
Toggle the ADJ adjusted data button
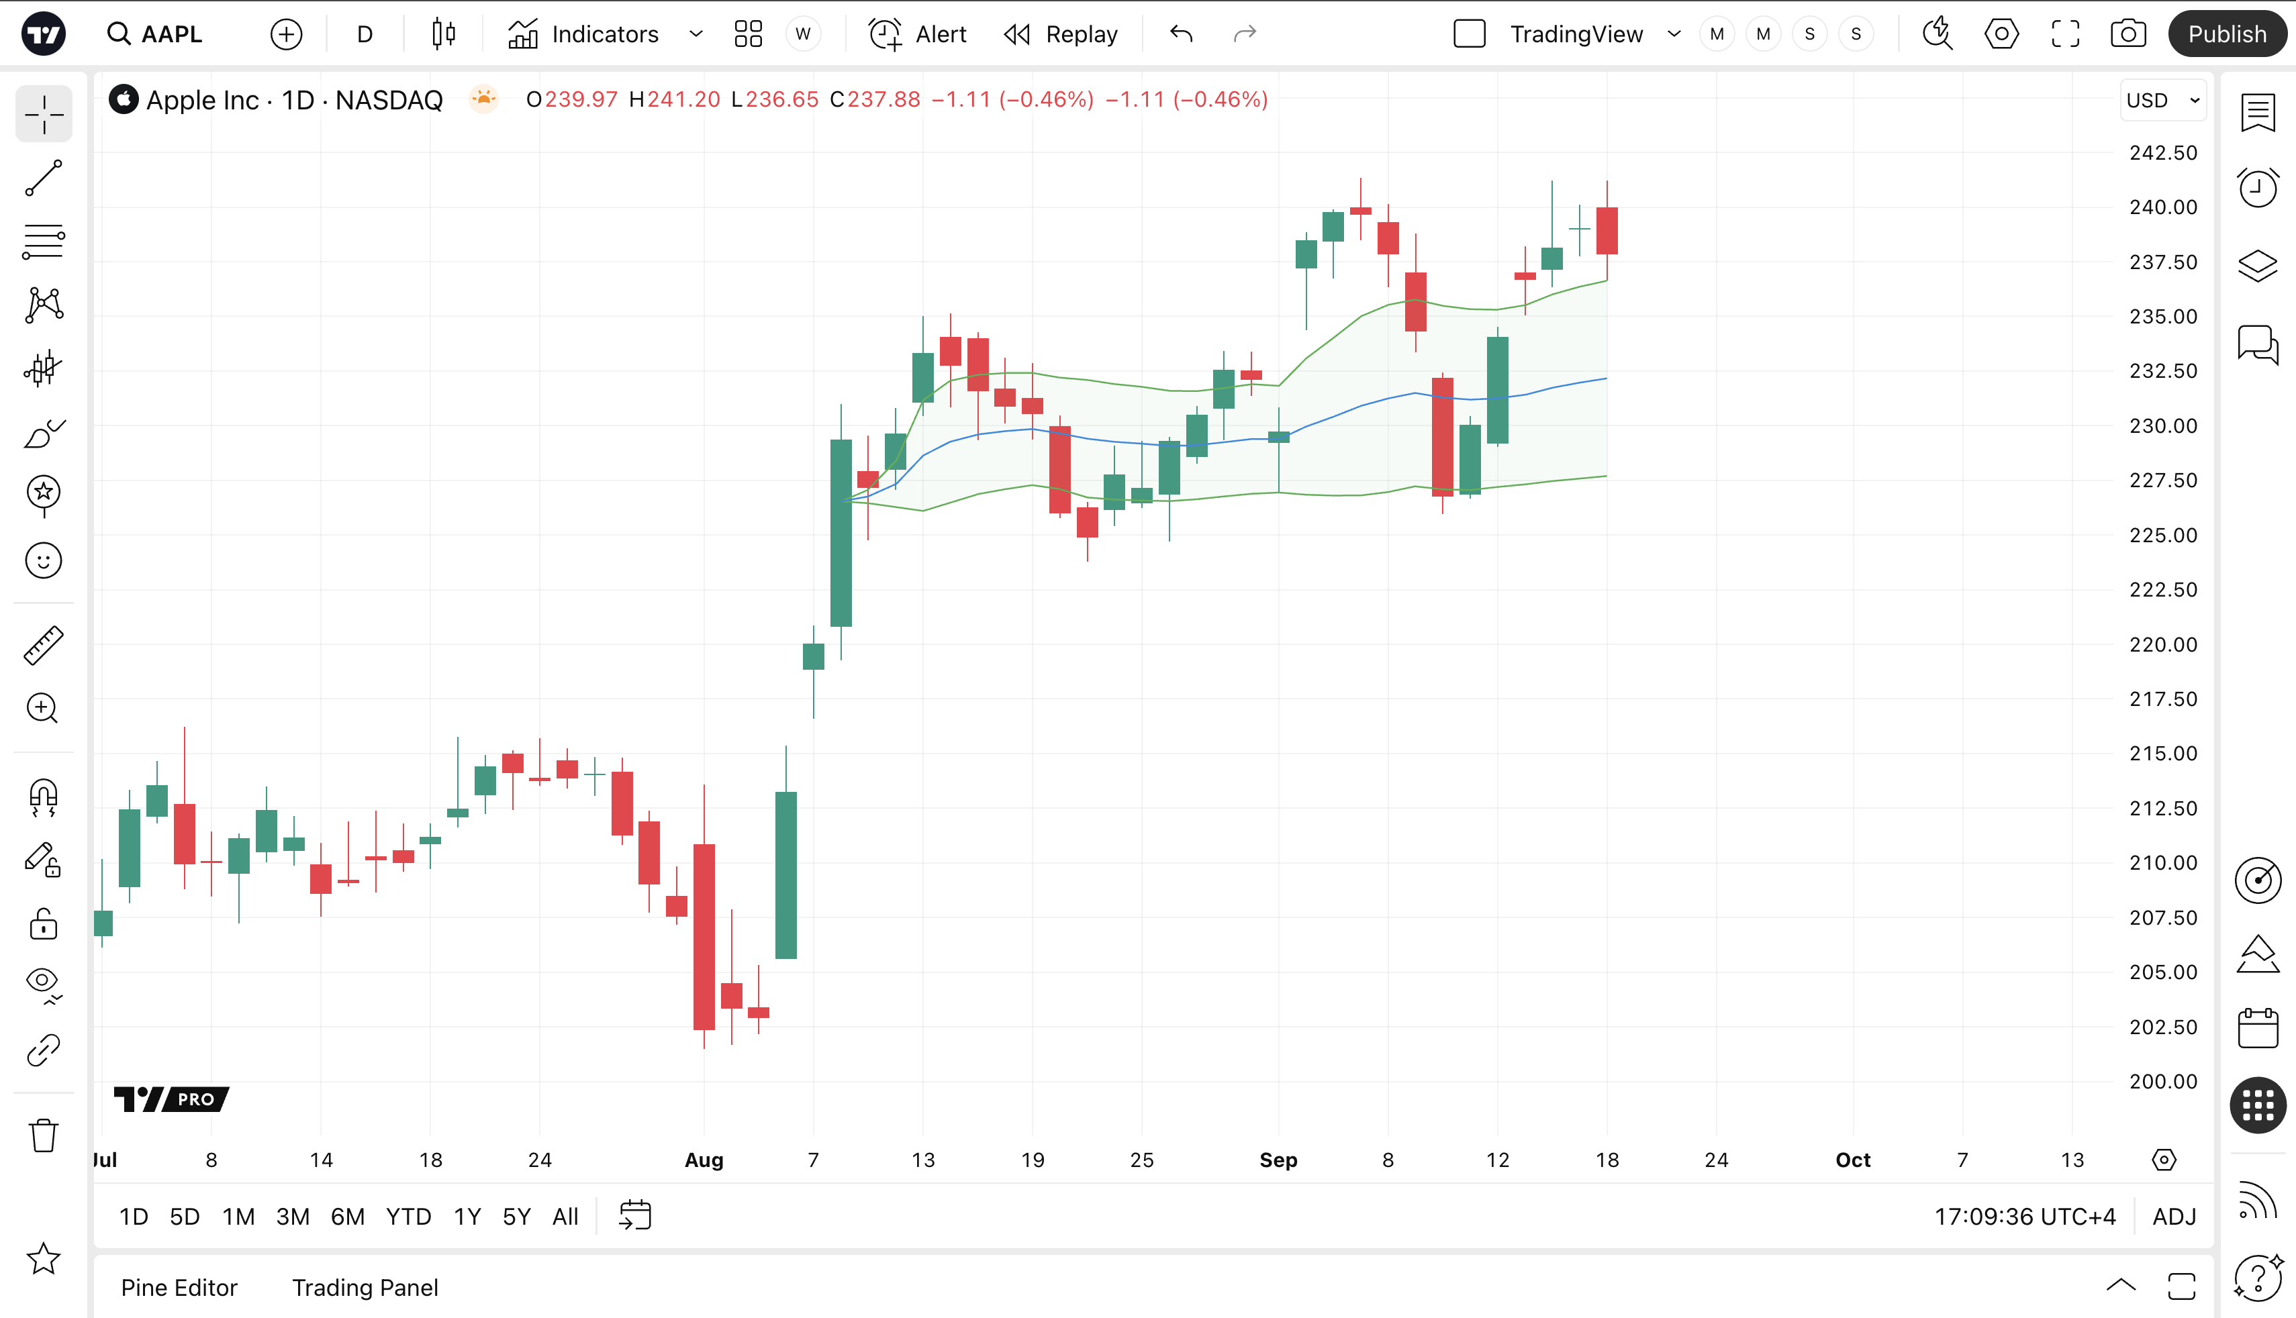click(2174, 1217)
